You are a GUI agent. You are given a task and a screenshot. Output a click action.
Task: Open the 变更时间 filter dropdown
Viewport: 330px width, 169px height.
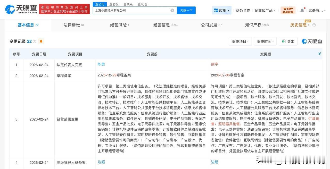pos(265,41)
